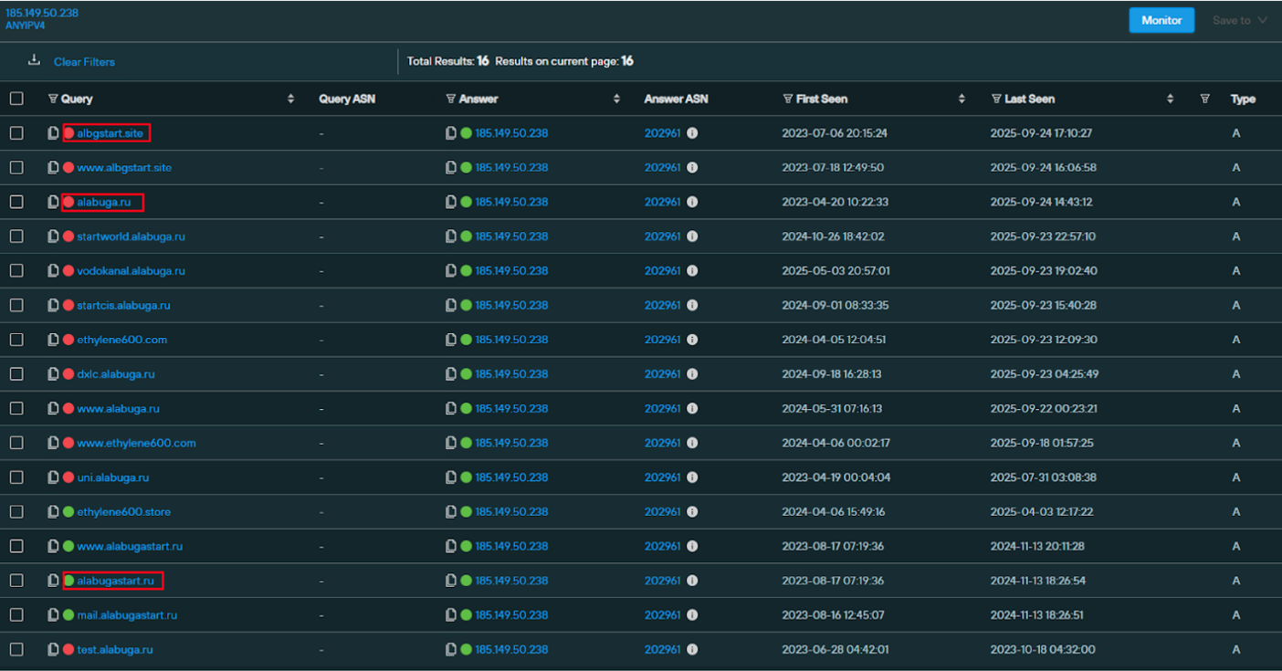The height and width of the screenshot is (671, 1282).
Task: Click the filter icon on First Seen column
Action: coord(788,99)
